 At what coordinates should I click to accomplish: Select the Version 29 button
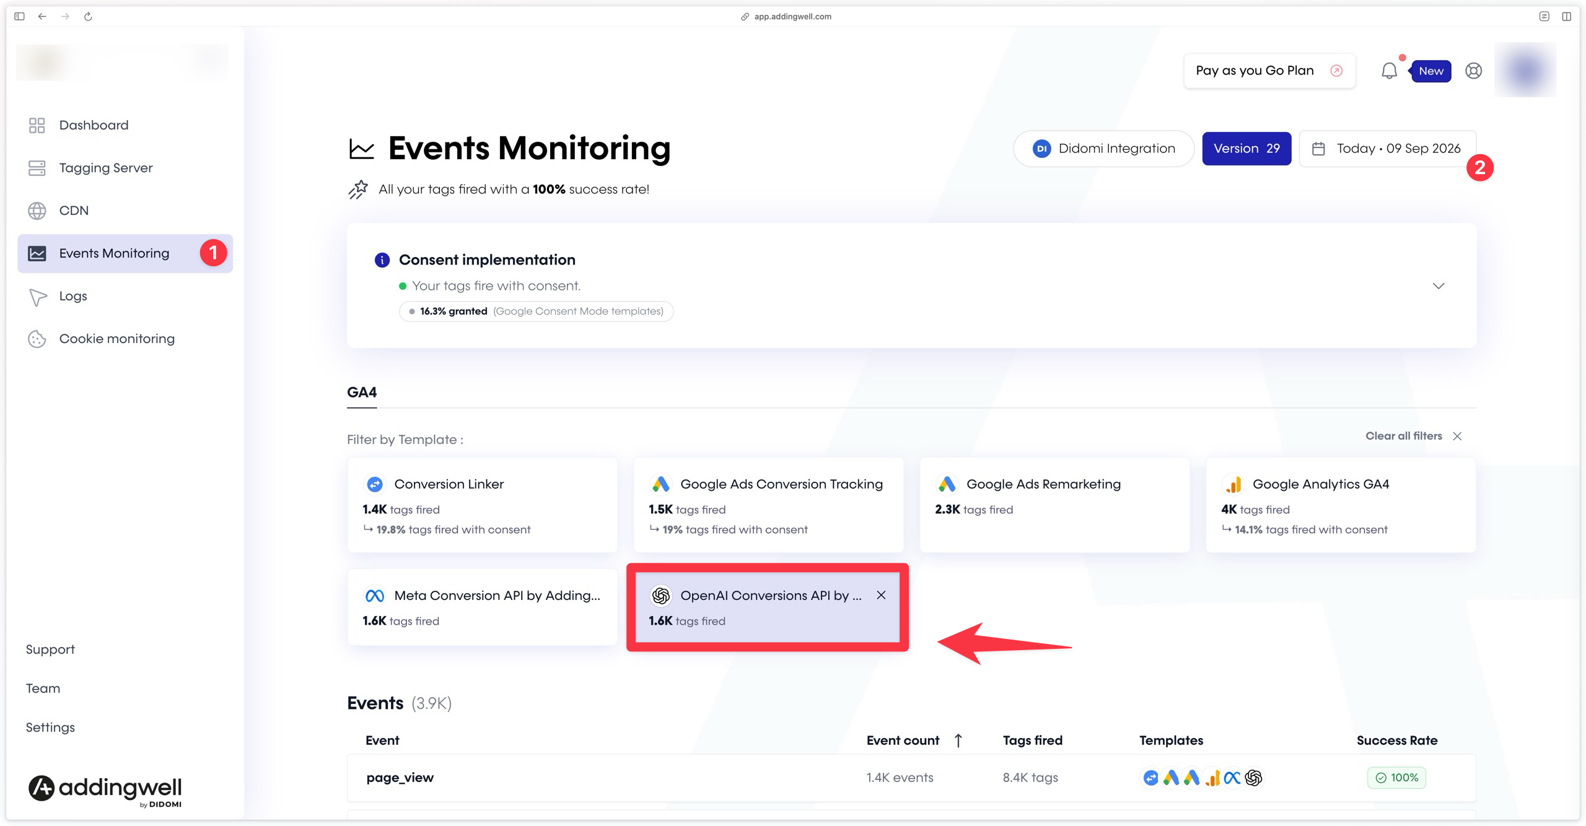click(1246, 149)
